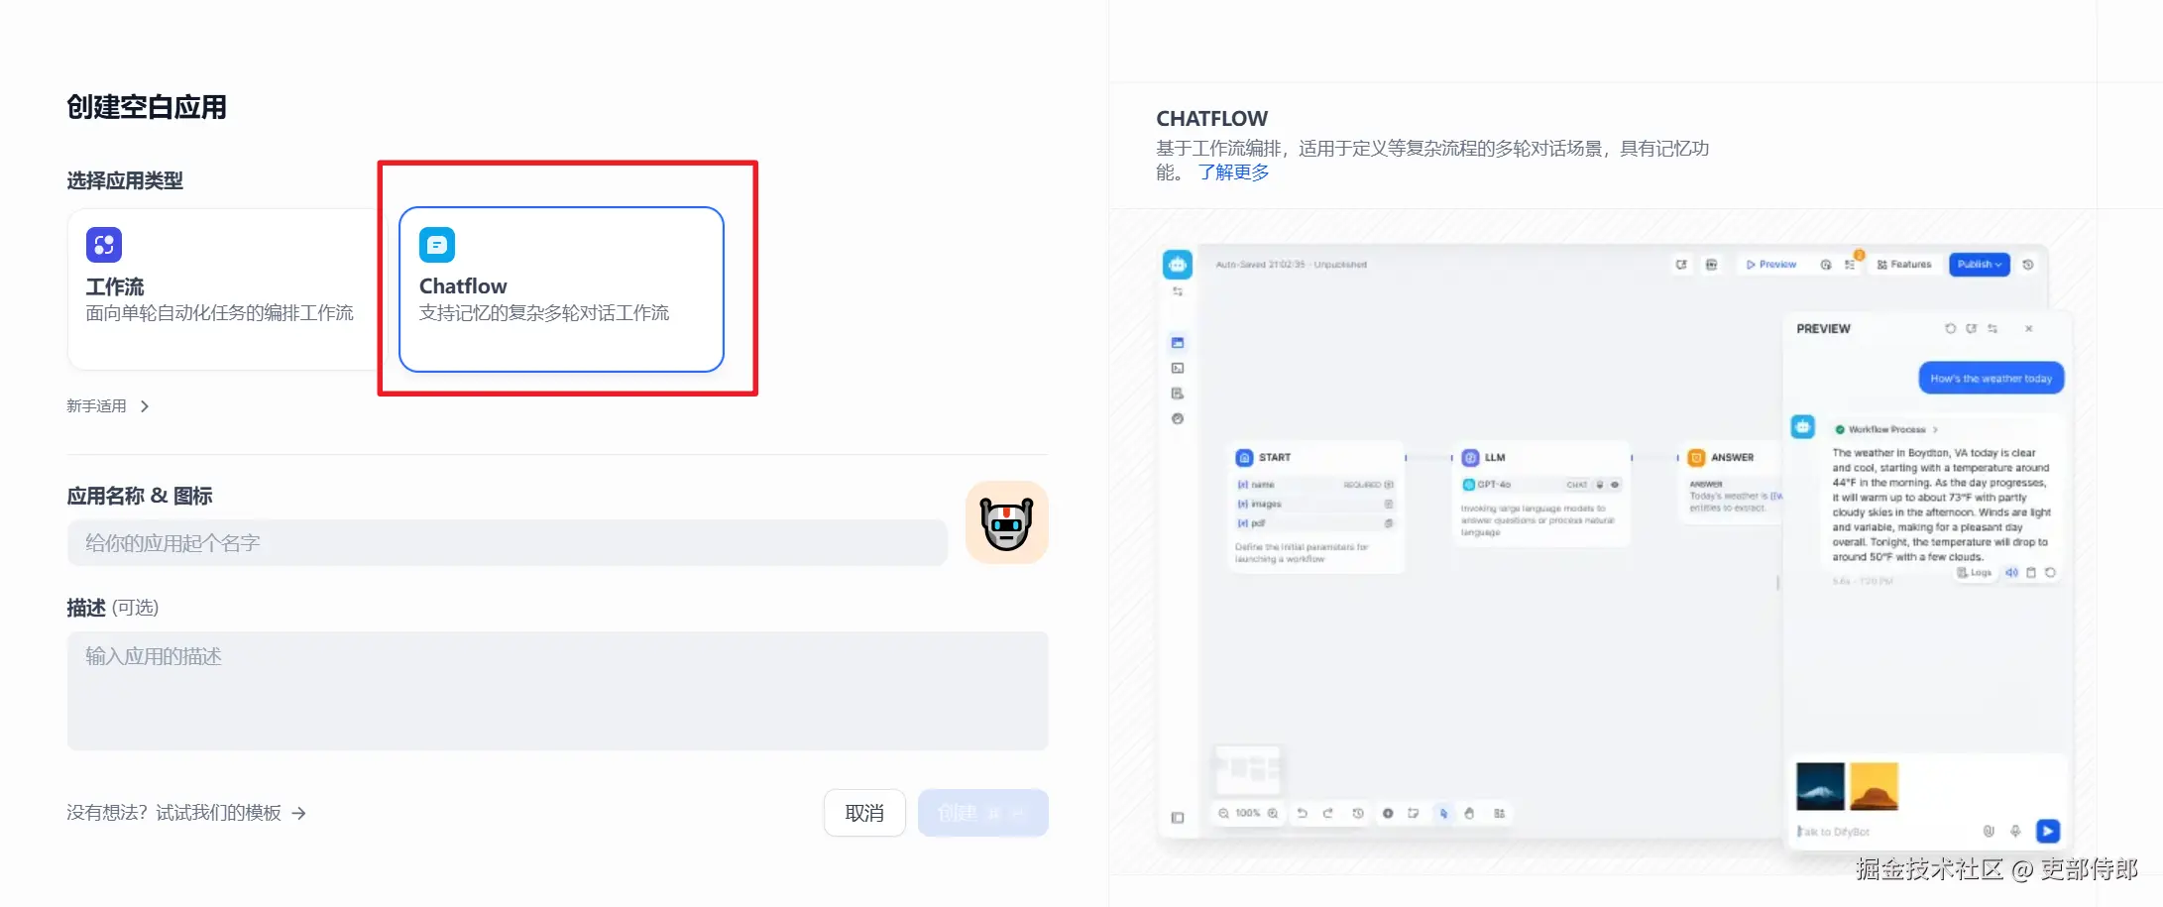
Task: Click the microphone icon in chat input
Action: pos(2015,831)
